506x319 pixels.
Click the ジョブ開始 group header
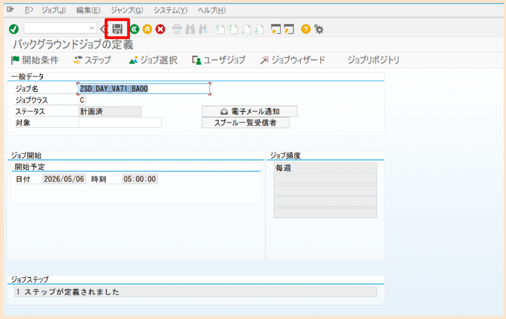(x=26, y=156)
